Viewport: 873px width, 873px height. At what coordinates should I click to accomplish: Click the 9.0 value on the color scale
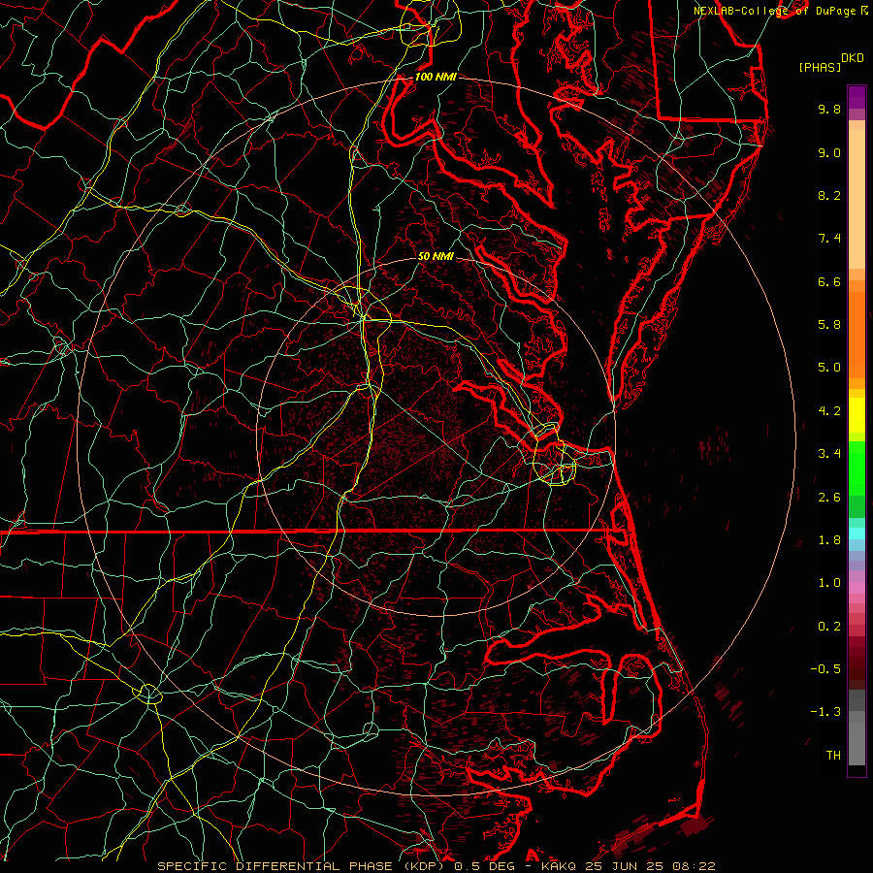pos(829,152)
